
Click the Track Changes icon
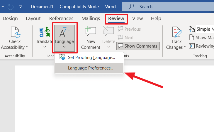point(177,32)
